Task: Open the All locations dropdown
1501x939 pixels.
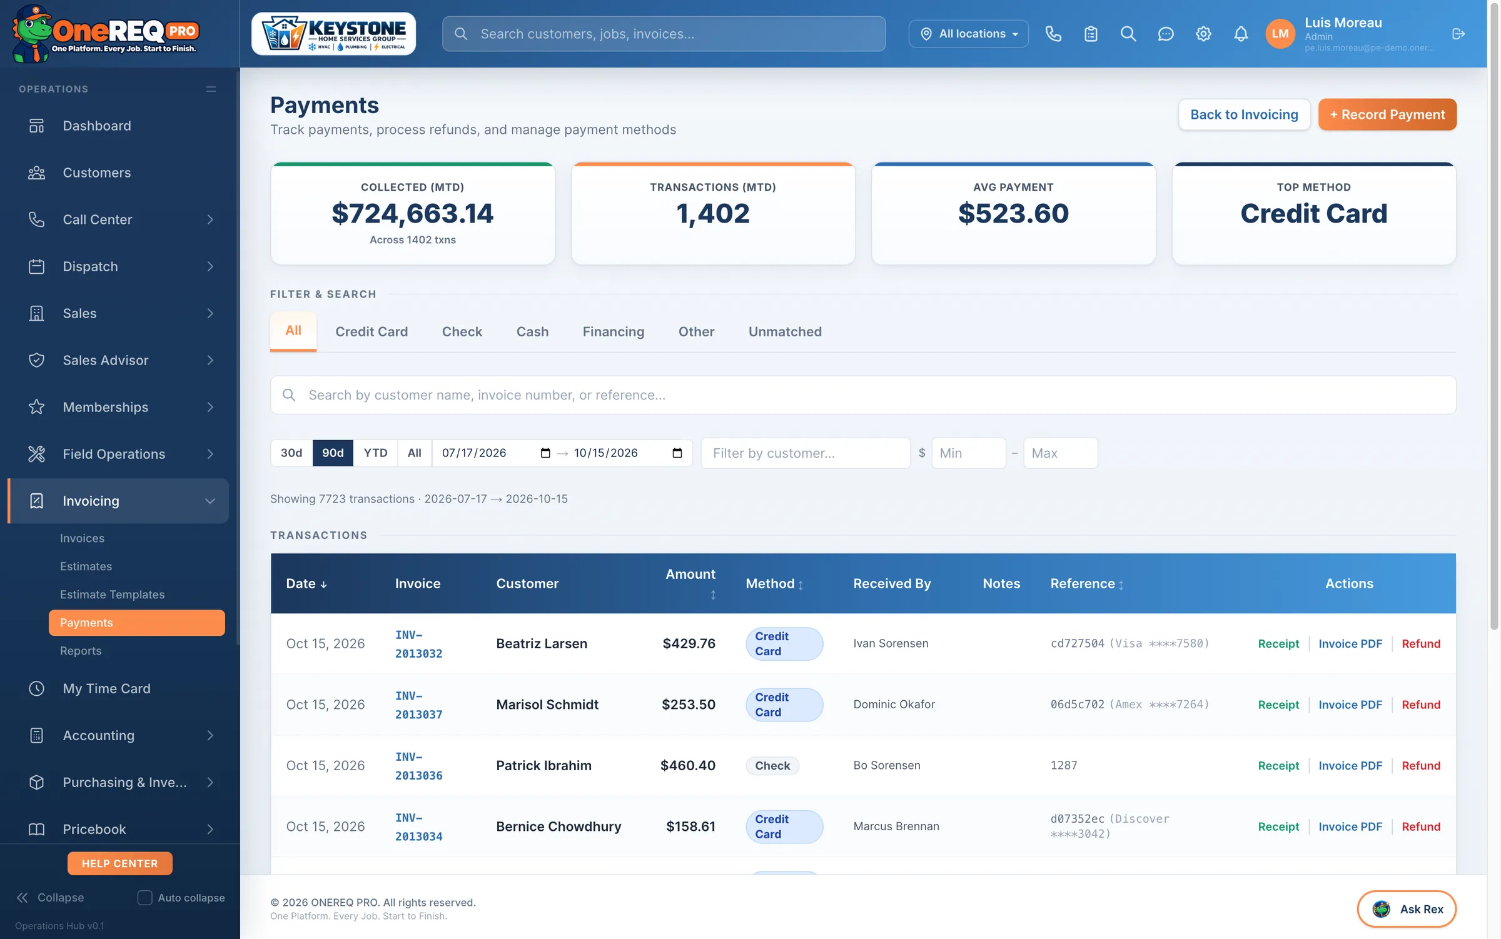Action: coord(968,34)
